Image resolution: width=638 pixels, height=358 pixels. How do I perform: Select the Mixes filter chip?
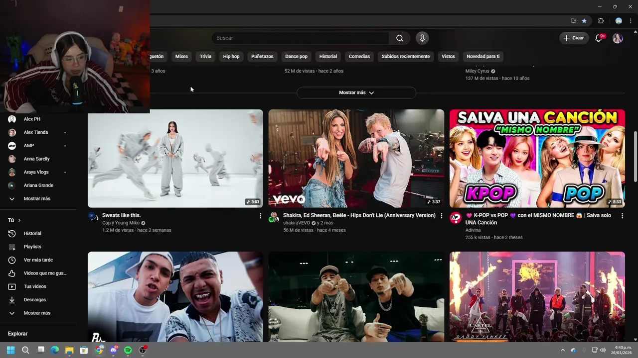pyautogui.click(x=181, y=56)
